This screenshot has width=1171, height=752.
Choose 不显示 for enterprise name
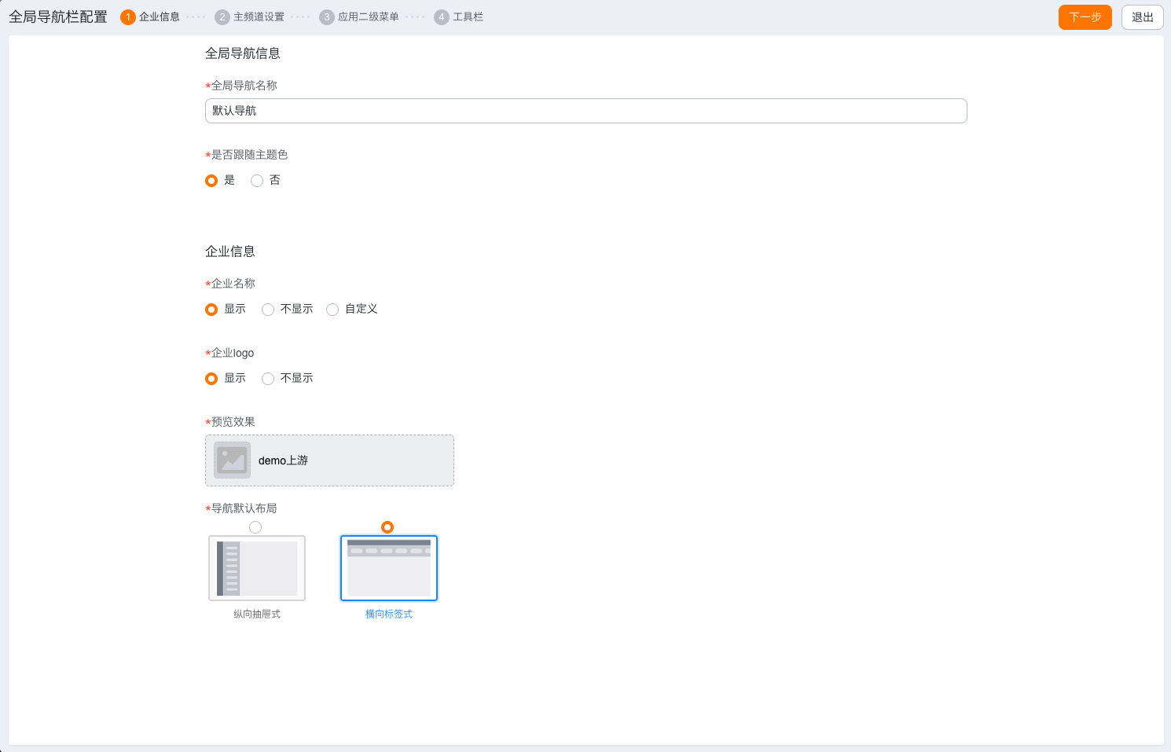[268, 310]
